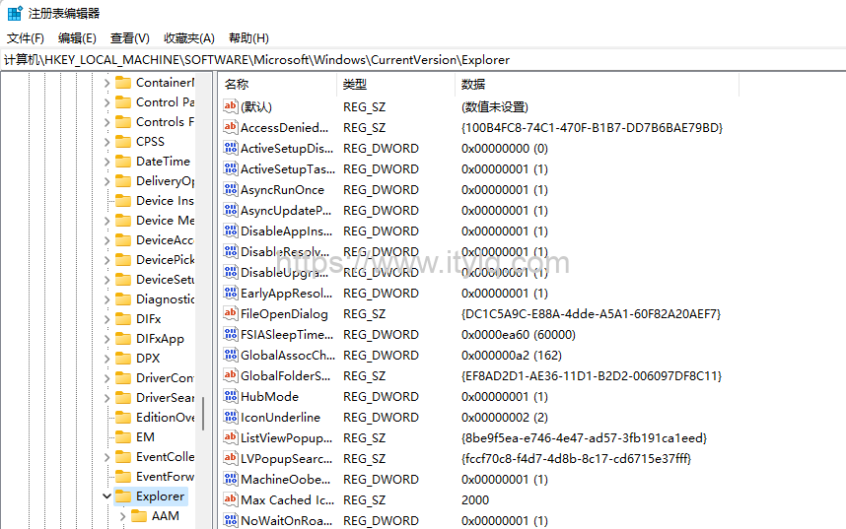Collapse the Explorer key in tree
The width and height of the screenshot is (846, 529).
[x=106, y=496]
